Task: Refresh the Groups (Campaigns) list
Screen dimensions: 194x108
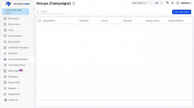Action: [x=74, y=3]
